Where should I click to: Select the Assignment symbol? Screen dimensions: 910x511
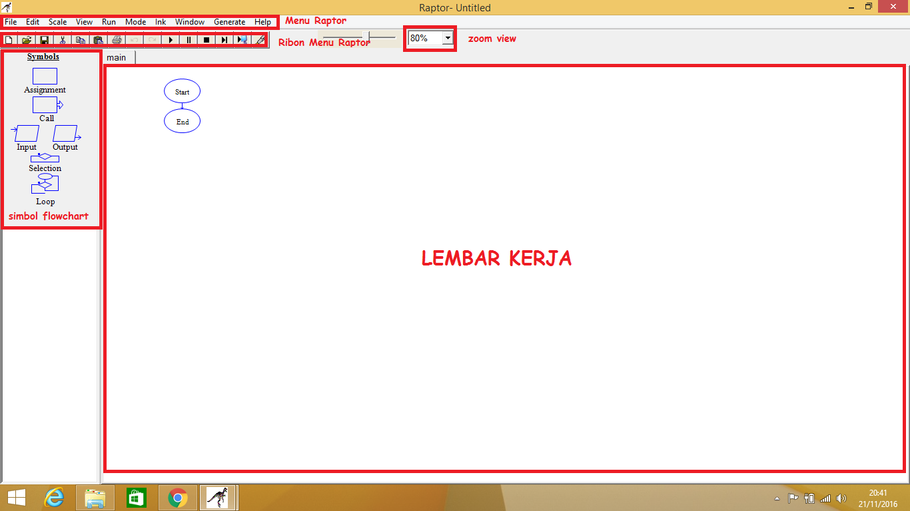point(44,77)
